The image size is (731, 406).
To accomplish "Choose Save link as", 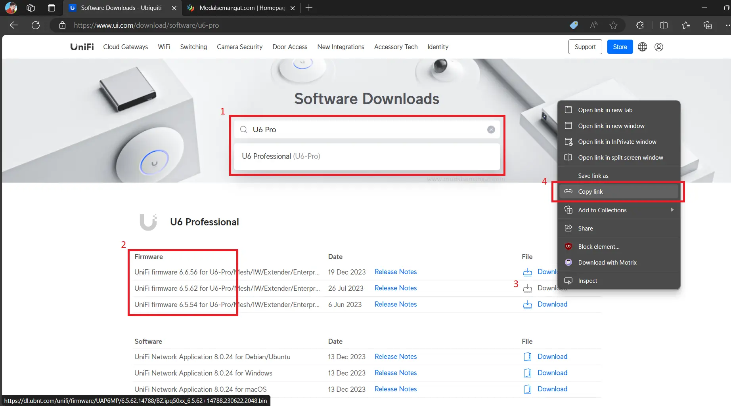I will click(619, 176).
